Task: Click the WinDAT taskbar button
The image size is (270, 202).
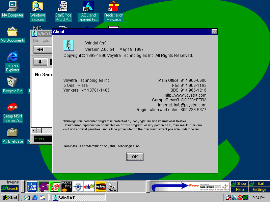Action: coord(78,198)
